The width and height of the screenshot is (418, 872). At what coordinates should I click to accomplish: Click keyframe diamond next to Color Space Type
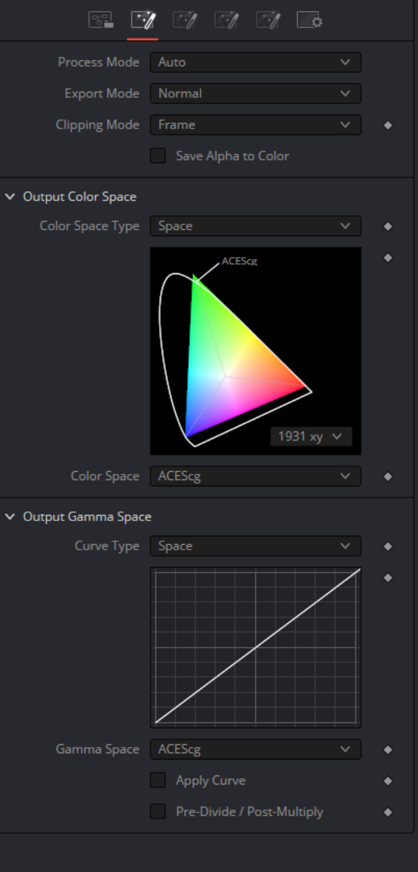point(388,227)
